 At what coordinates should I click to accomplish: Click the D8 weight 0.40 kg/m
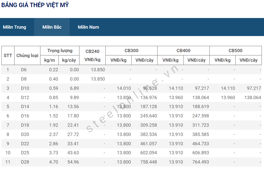click(54, 79)
